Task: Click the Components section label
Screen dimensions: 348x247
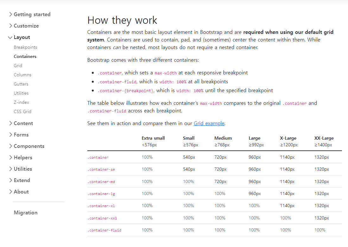Action: [x=29, y=146]
